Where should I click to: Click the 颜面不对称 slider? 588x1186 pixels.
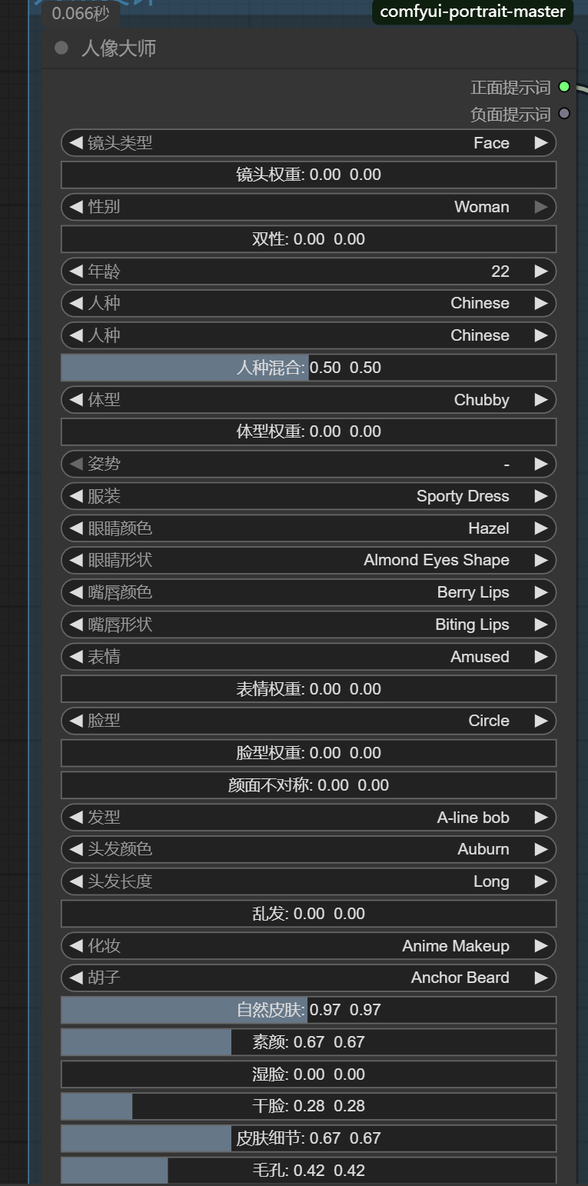coord(308,785)
